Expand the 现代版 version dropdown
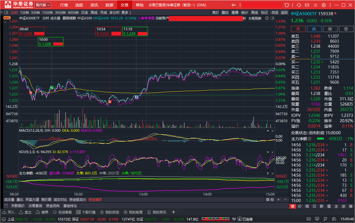 click(43, 5)
